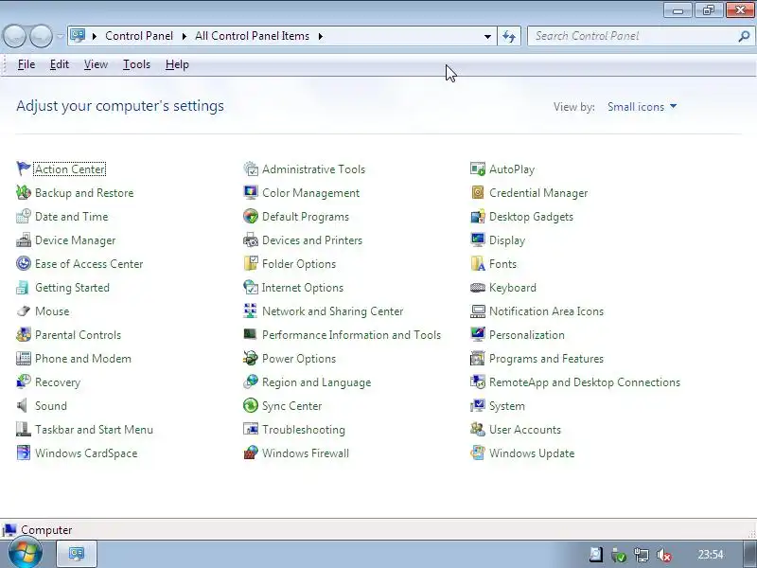The width and height of the screenshot is (757, 568).
Task: Click the Devices and Printers icon
Action: (x=251, y=240)
